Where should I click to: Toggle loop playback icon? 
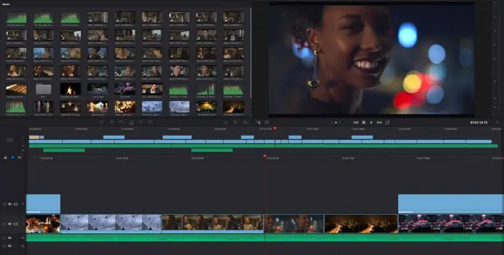[388, 122]
